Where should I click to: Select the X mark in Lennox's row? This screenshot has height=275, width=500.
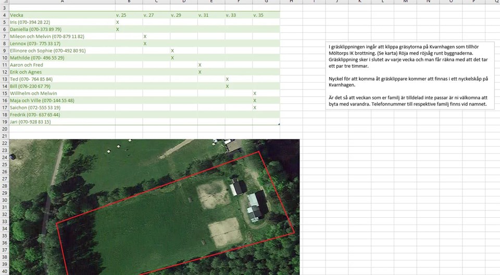(145, 44)
